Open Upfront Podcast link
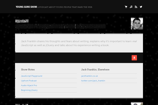The width and height of the screenshot is (158, 105). point(29,81)
